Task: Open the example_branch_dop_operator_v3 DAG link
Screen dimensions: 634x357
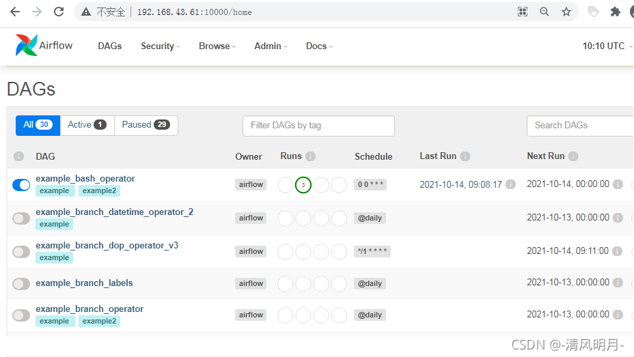Action: click(107, 246)
